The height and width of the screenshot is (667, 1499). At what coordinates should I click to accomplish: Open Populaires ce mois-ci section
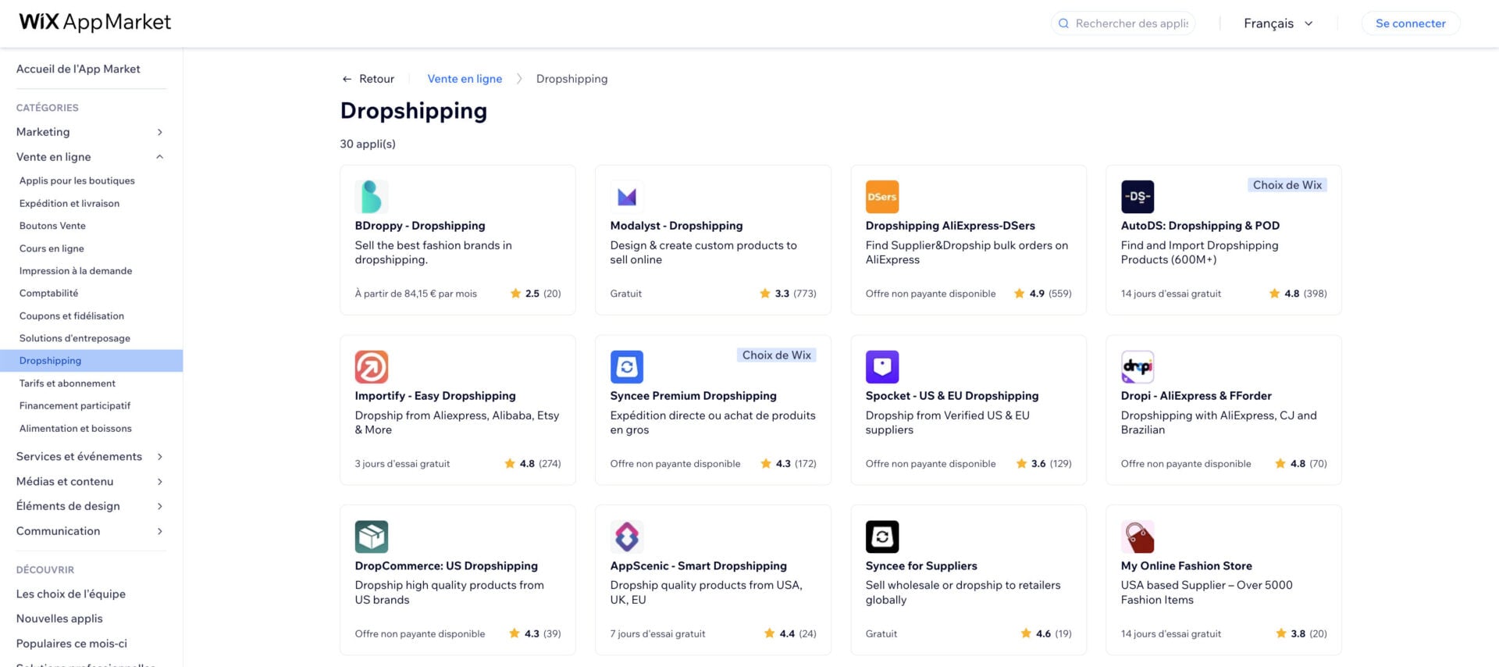point(72,644)
